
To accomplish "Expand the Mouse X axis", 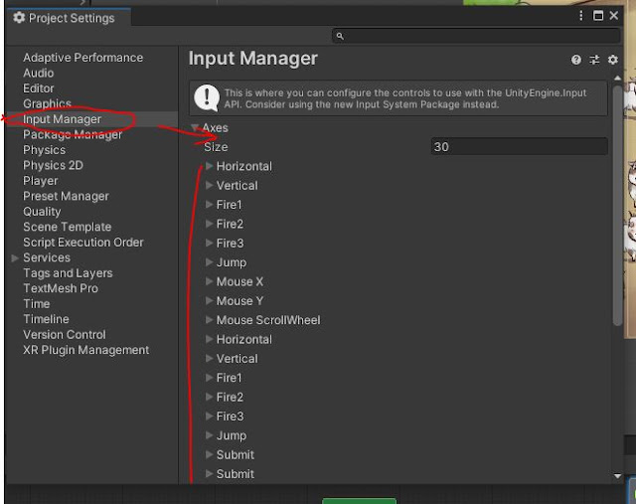I will tap(209, 282).
